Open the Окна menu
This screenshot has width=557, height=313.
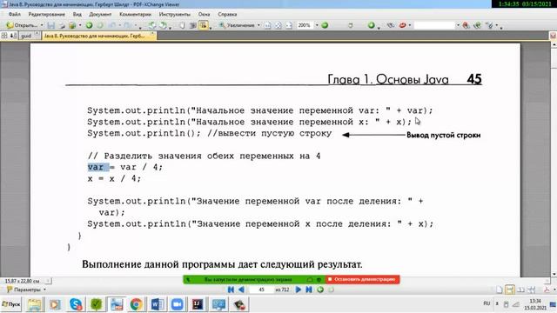[204, 14]
